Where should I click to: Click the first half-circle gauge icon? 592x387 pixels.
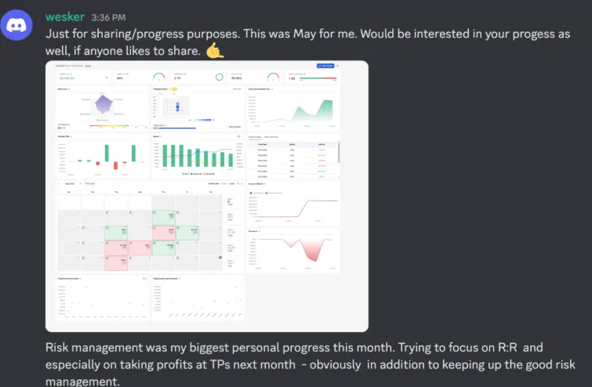tap(159, 77)
